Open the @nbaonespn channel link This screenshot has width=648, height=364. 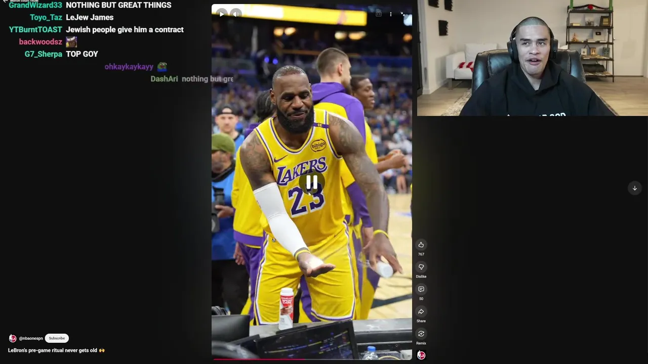coord(31,338)
